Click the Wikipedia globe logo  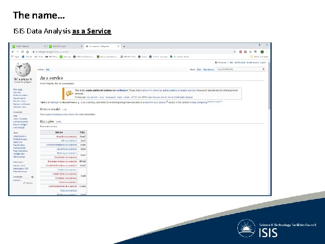coord(23,70)
